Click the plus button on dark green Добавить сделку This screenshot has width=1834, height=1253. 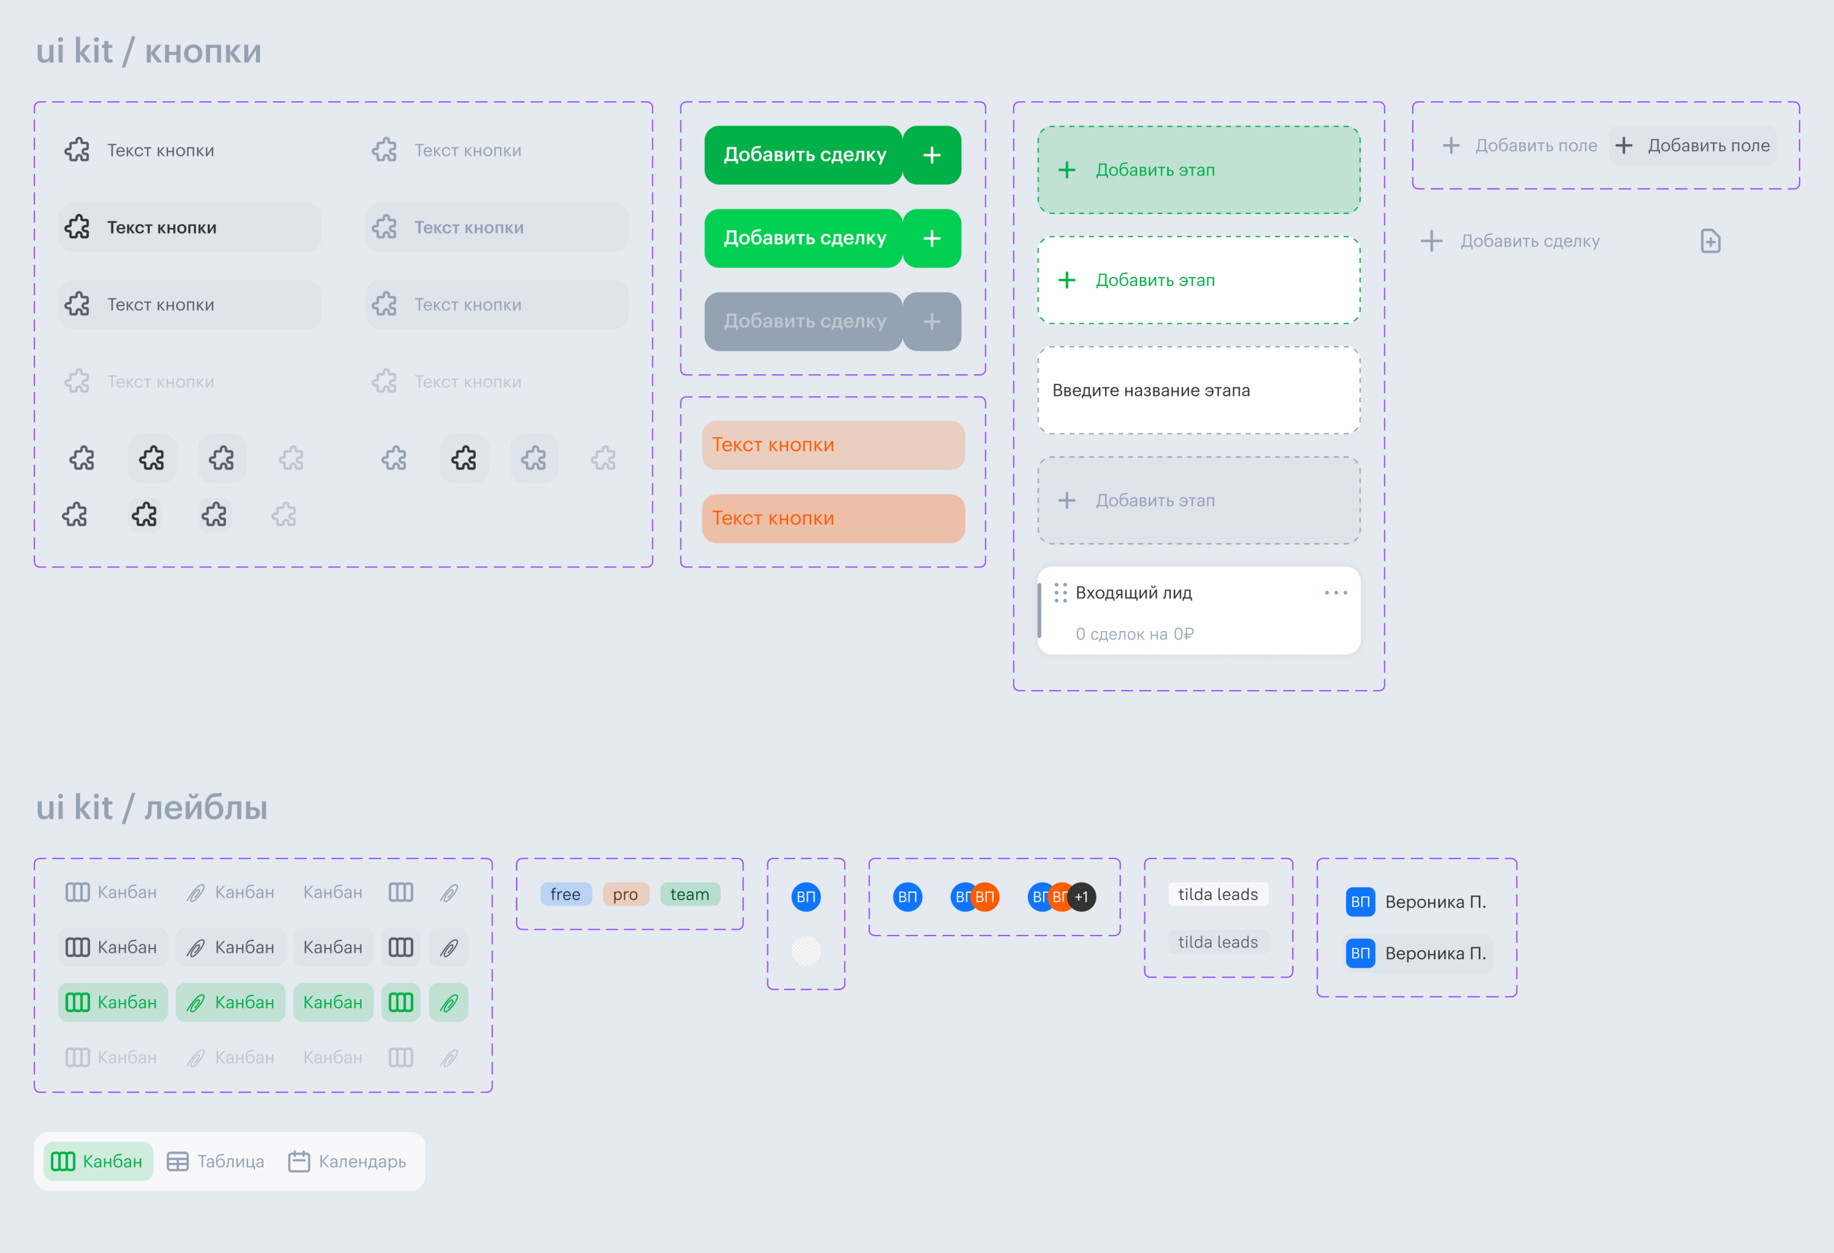tap(931, 155)
